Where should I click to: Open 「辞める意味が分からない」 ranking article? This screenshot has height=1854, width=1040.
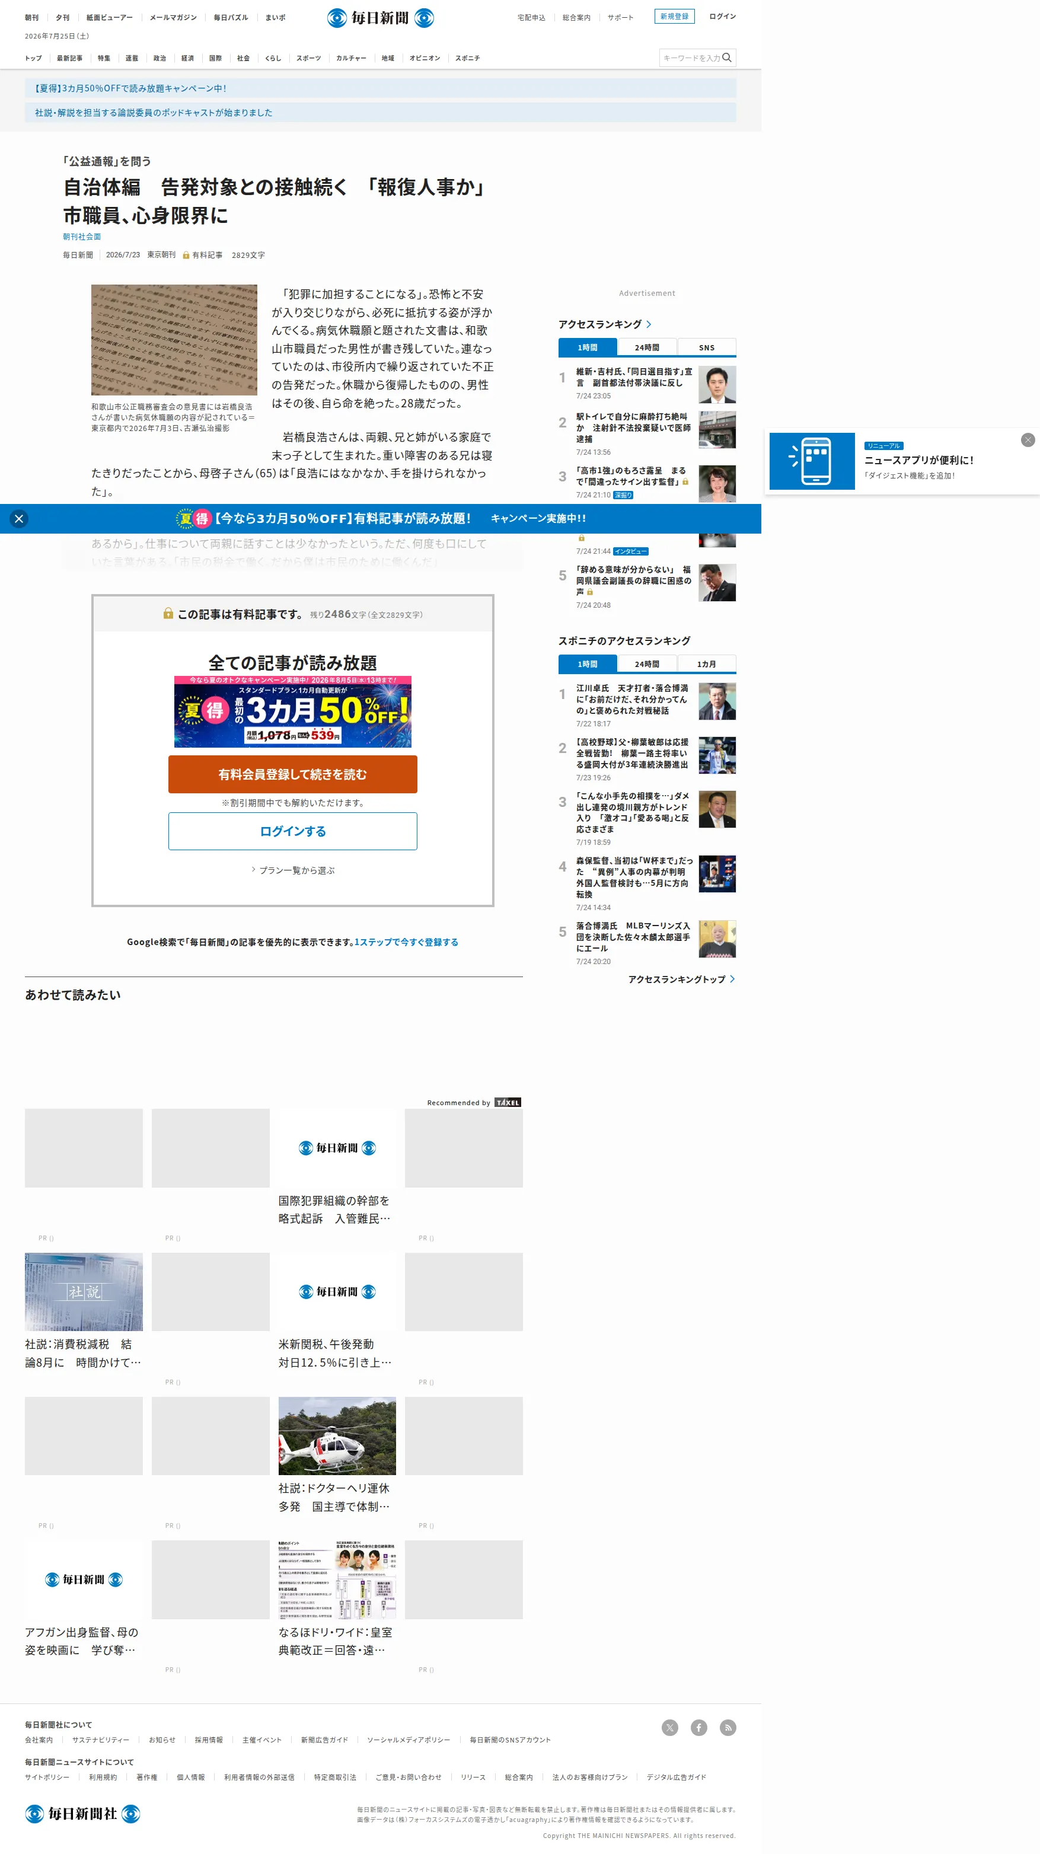[x=634, y=580]
